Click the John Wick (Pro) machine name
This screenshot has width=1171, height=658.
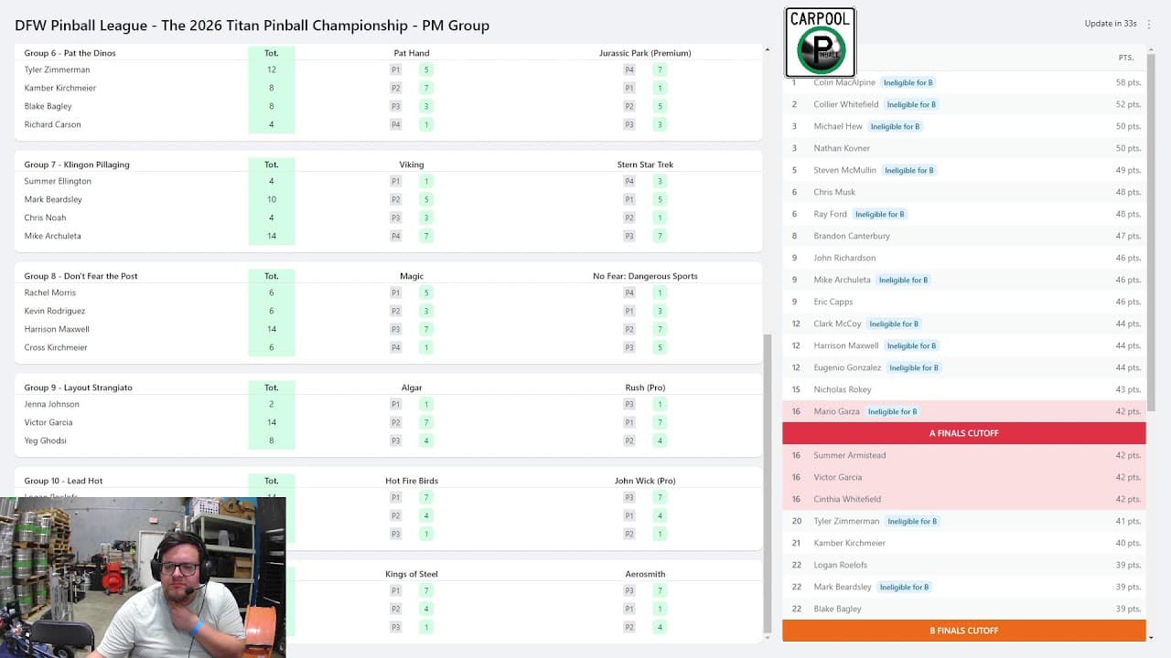pyautogui.click(x=645, y=481)
